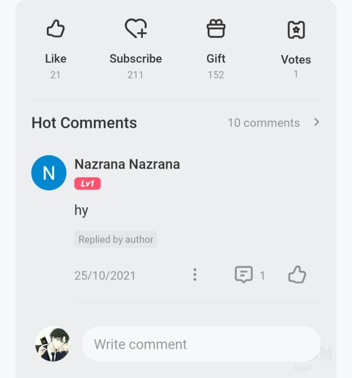
Task: Open the Gift box icon
Action: tap(216, 29)
